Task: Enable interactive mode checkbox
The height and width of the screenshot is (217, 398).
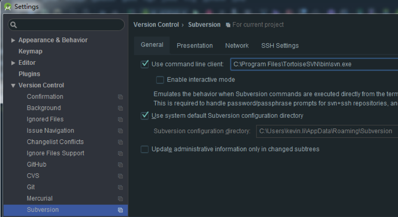Action: pos(160,80)
